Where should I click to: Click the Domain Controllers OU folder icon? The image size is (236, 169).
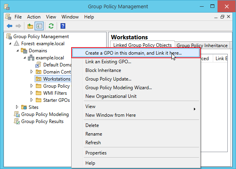pyautogui.click(x=39, y=72)
